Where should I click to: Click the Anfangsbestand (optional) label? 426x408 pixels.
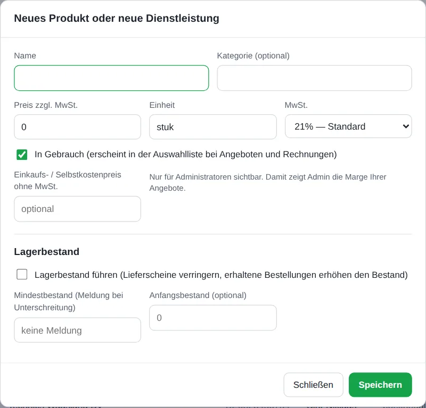tap(198, 295)
